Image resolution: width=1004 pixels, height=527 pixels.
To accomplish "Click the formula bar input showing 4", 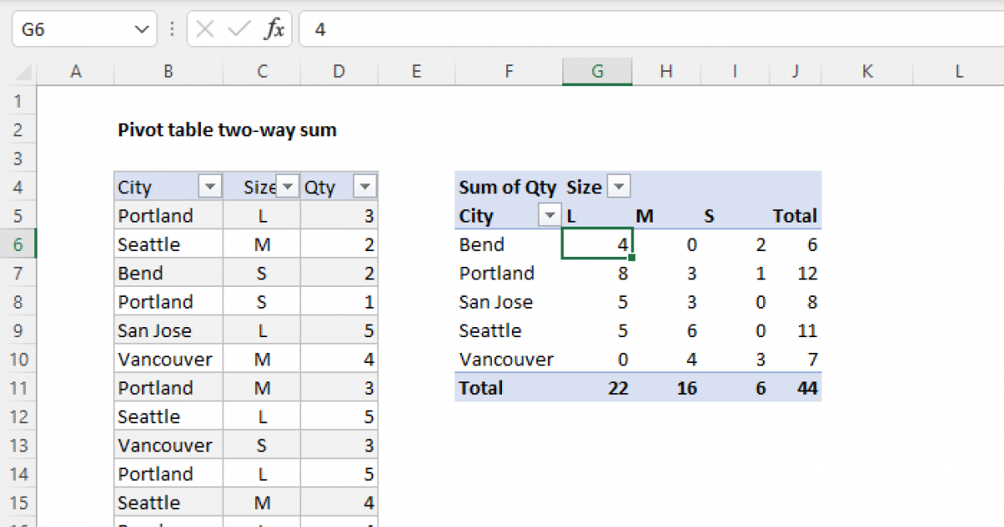I will tap(651, 30).
